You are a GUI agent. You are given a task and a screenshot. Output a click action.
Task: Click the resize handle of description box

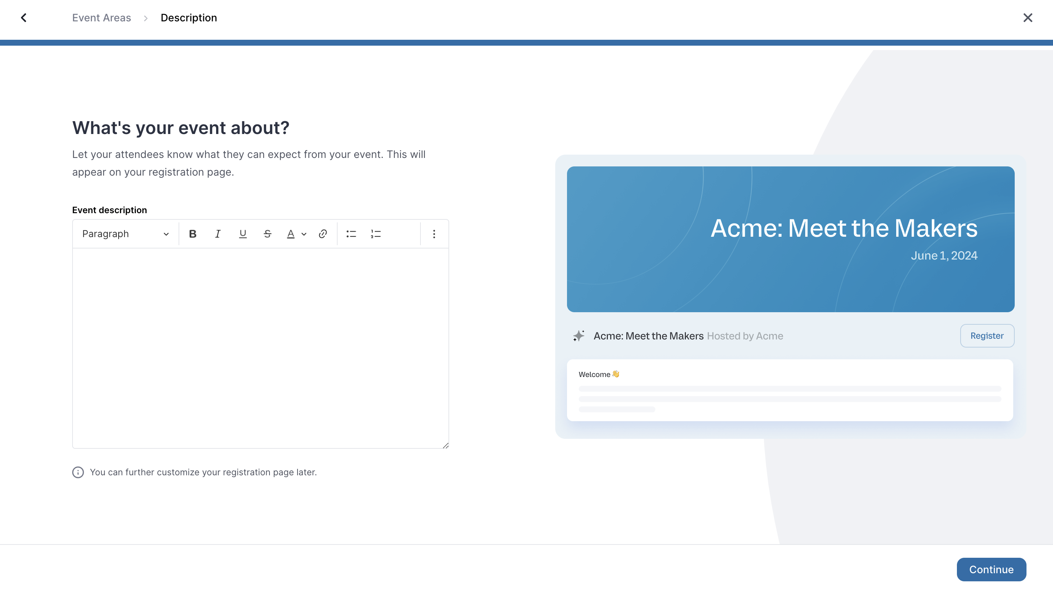pyautogui.click(x=445, y=445)
